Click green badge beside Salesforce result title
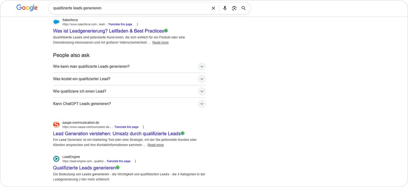Viewport: 408px width, 187px height. click(x=166, y=31)
